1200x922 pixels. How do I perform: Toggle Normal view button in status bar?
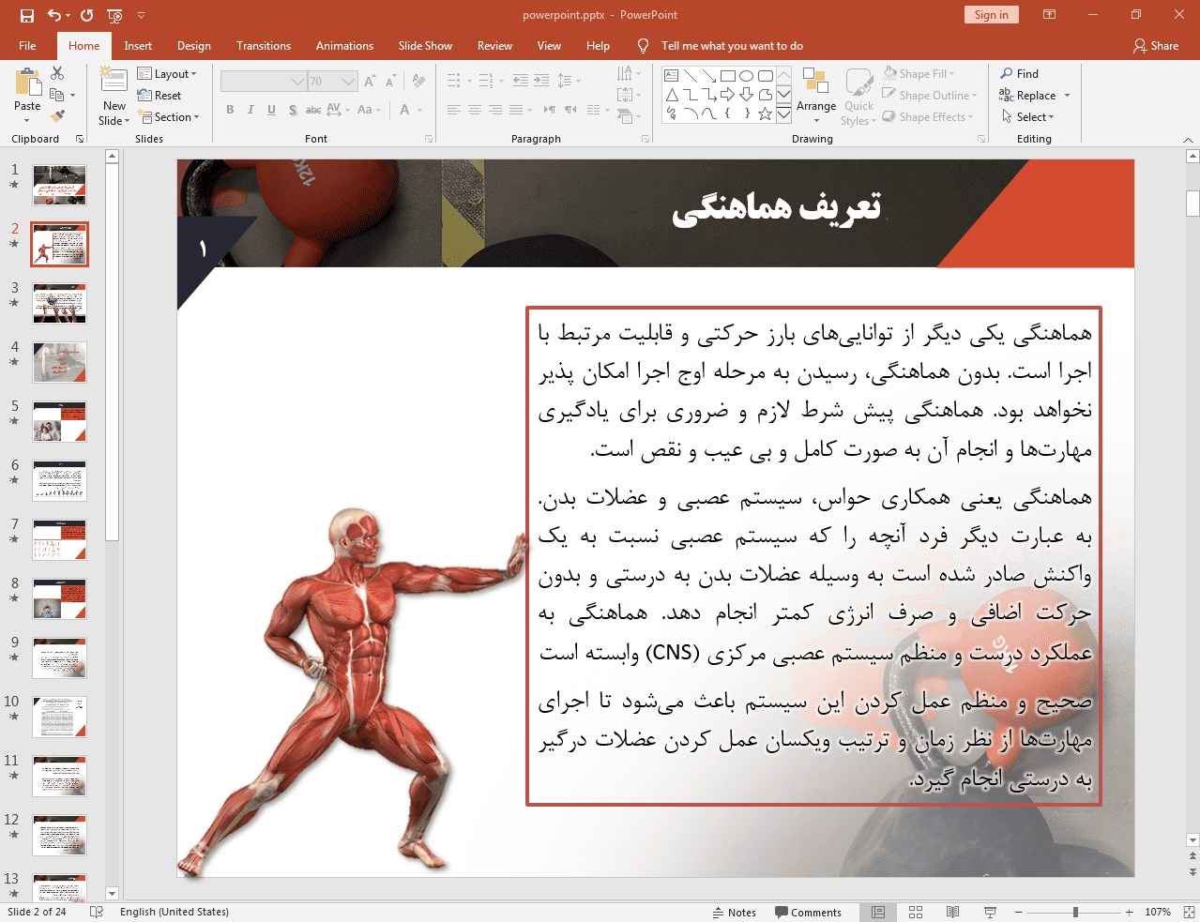click(x=878, y=912)
